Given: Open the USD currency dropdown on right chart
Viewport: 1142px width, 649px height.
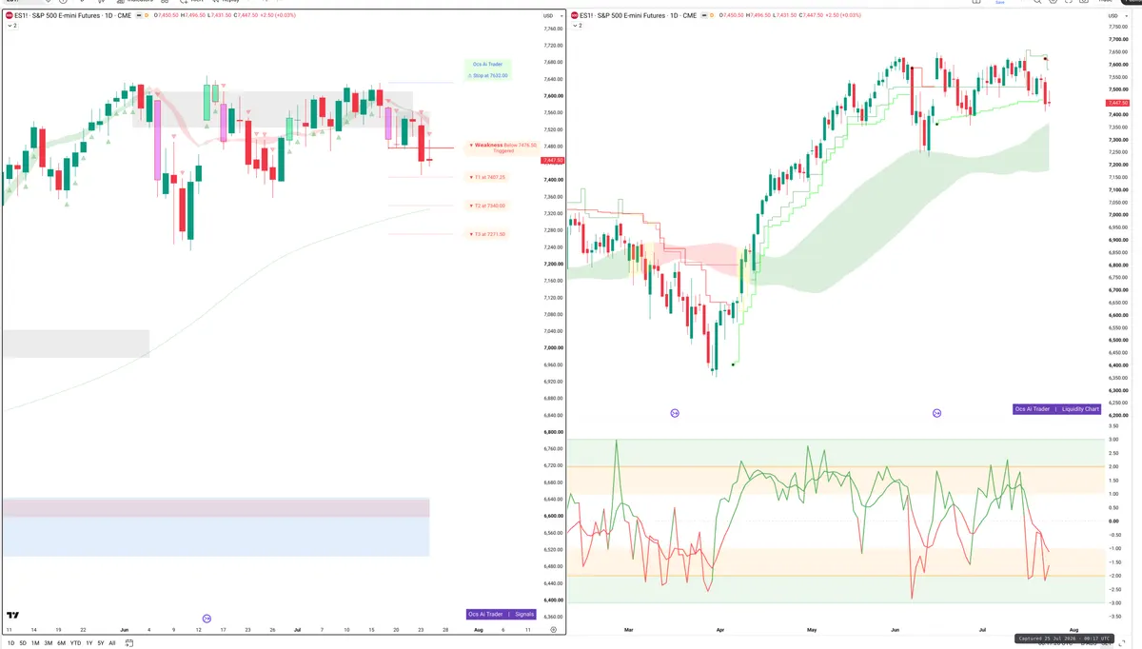Looking at the screenshot, I should (1118, 15).
